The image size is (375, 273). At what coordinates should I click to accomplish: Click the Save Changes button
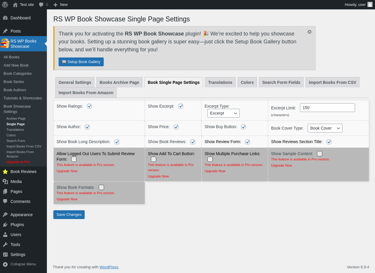pyautogui.click(x=69, y=215)
